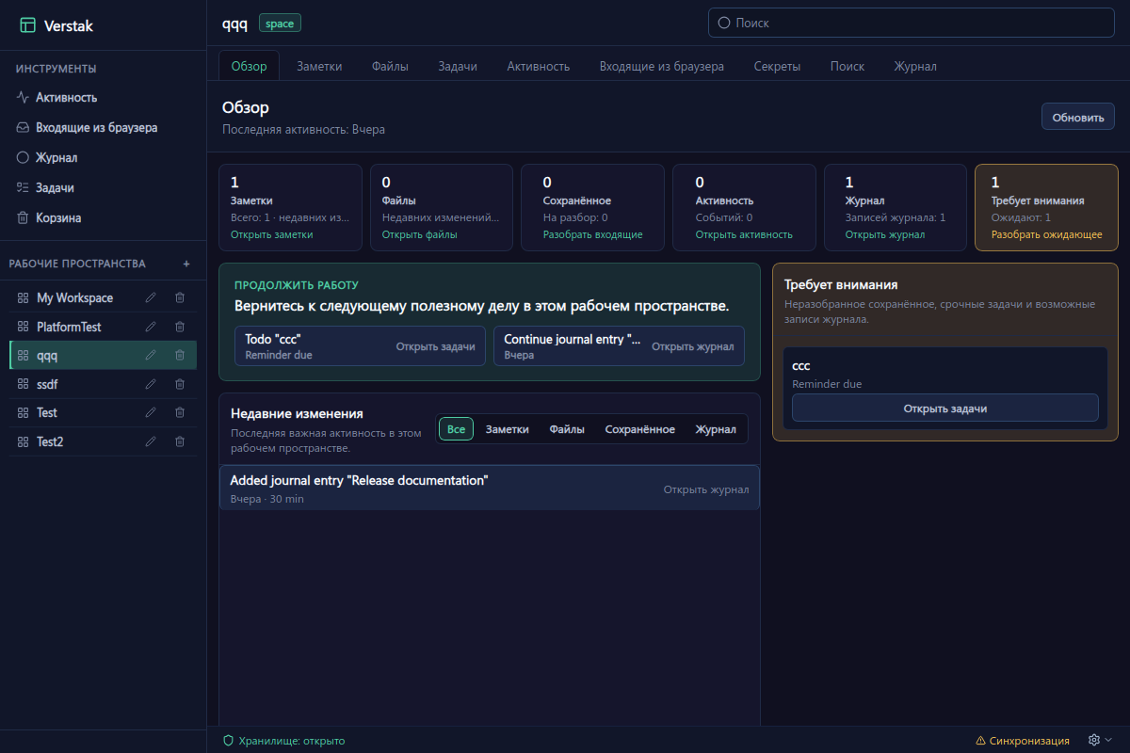
Task: Switch to Файлы tab
Action: tap(390, 66)
